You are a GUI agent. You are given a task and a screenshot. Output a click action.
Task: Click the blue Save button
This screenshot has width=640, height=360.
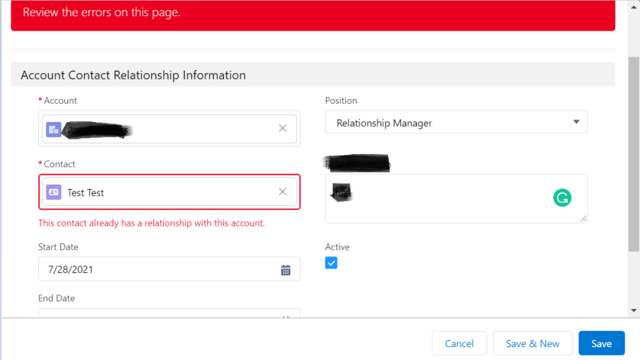(x=601, y=343)
